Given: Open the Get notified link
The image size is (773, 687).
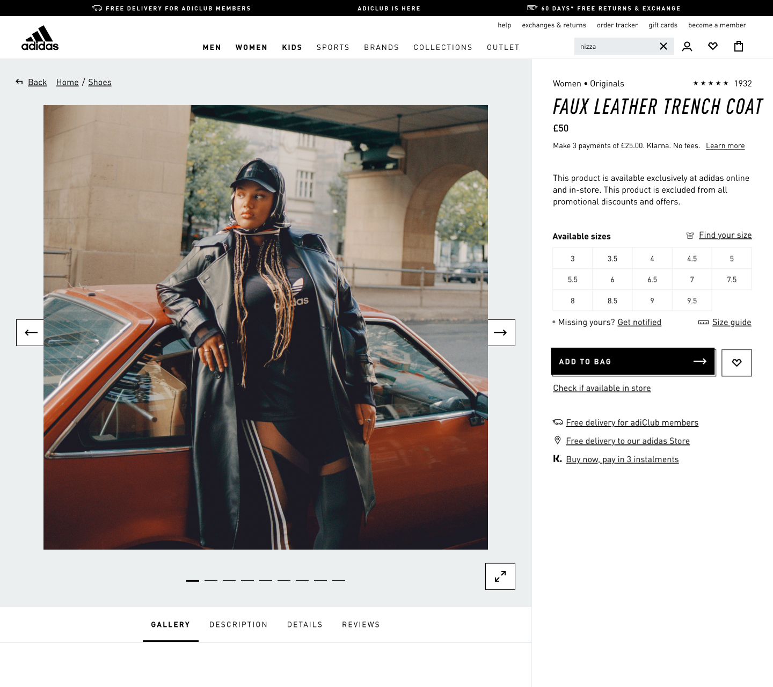Looking at the screenshot, I should 639,322.
